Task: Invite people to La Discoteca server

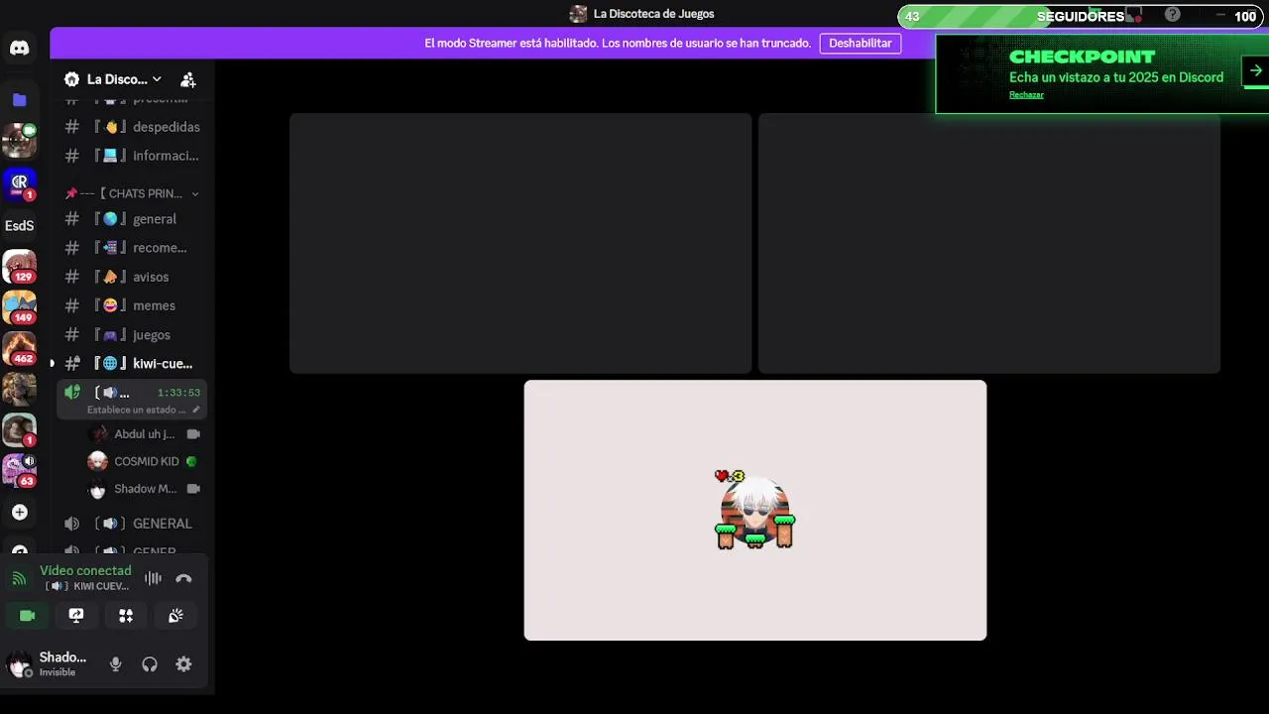Action: click(x=188, y=79)
